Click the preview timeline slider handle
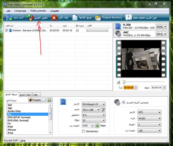The height and width of the screenshot is (146, 173). point(124,82)
